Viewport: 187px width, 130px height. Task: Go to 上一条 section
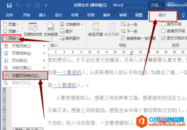point(129,24)
